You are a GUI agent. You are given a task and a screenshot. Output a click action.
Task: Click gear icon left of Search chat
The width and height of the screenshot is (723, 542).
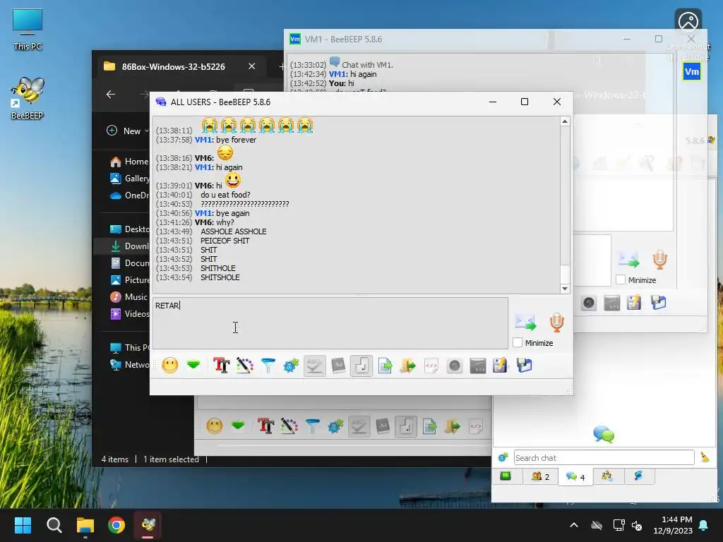(x=503, y=457)
